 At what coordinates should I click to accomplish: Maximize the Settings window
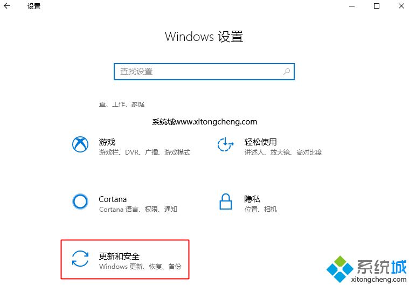tap(377, 6)
